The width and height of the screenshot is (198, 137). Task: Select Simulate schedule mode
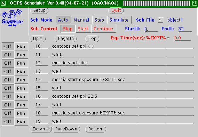119,20
